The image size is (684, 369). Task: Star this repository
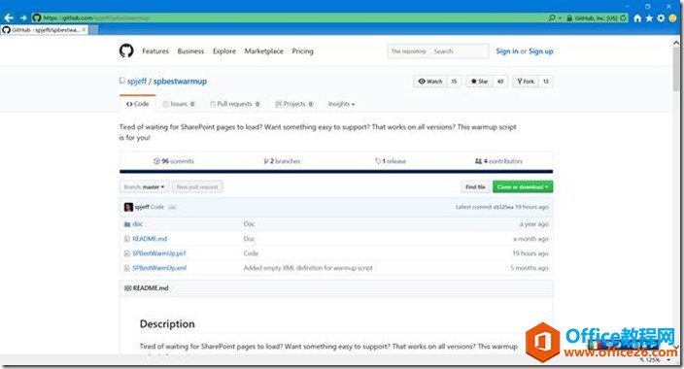coord(479,82)
